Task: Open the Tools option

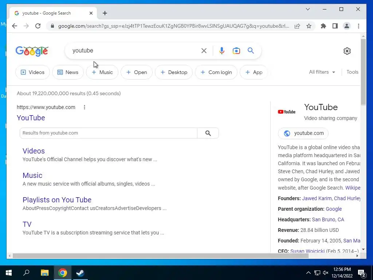Action: click(352, 72)
